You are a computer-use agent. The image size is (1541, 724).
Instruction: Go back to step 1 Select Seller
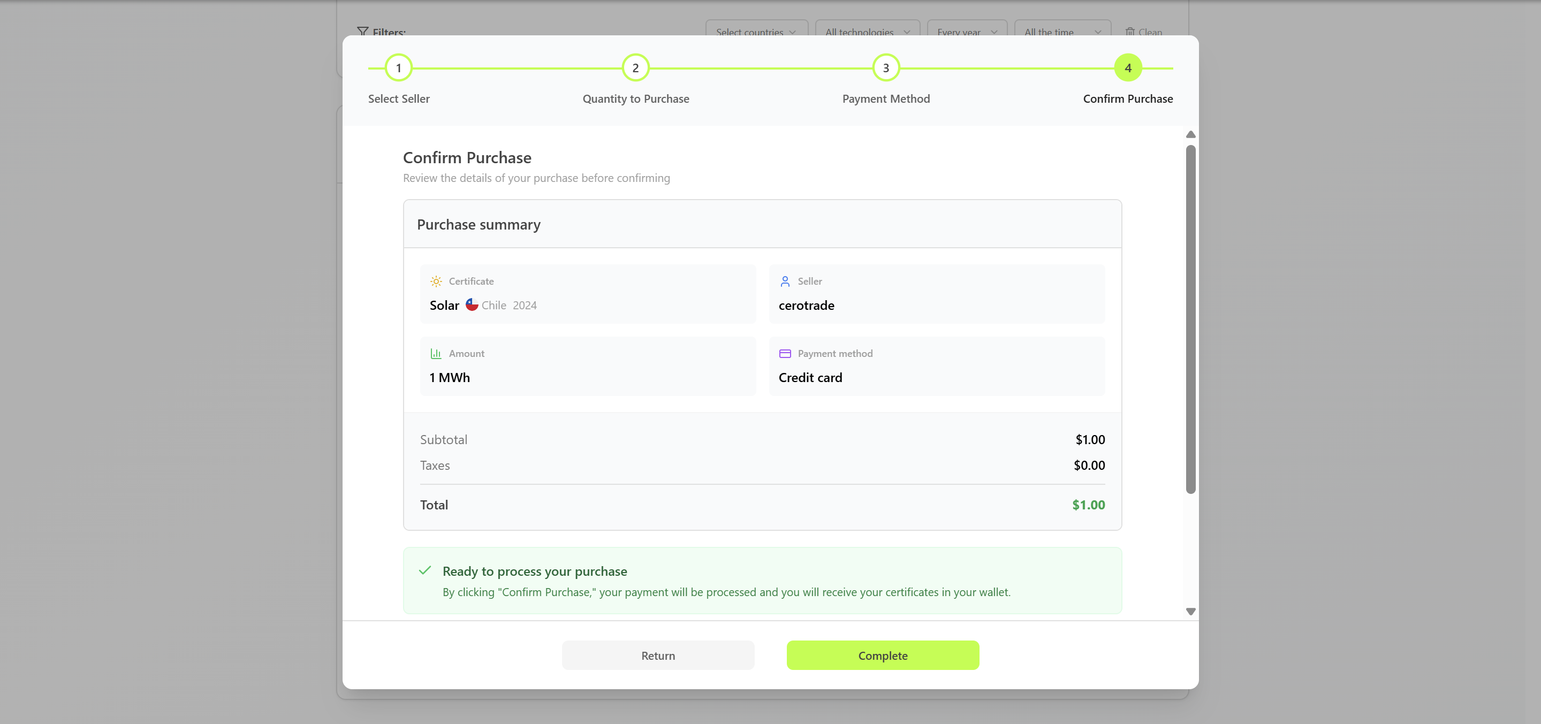(x=398, y=67)
